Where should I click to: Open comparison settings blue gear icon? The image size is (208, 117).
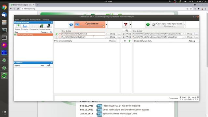pyautogui.click(x=71, y=25)
